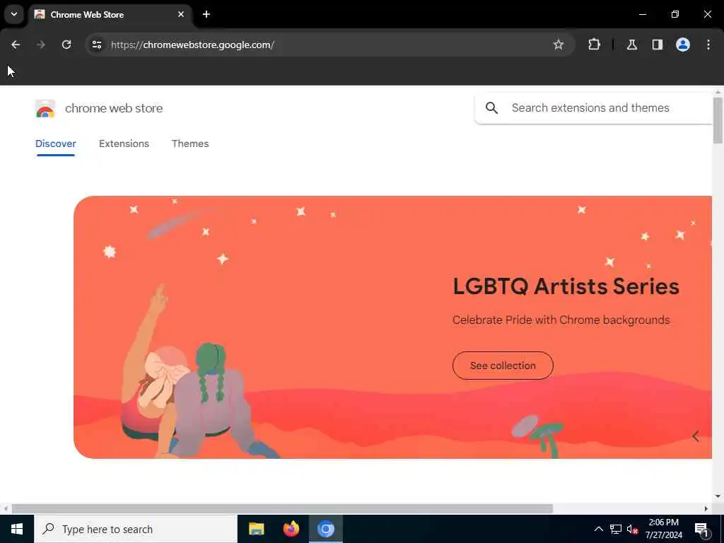Click the search magnifier icon
Viewport: 724px width, 543px height.
click(x=492, y=108)
